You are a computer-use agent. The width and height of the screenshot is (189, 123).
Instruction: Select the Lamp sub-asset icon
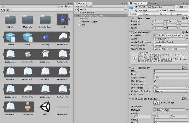28,37
